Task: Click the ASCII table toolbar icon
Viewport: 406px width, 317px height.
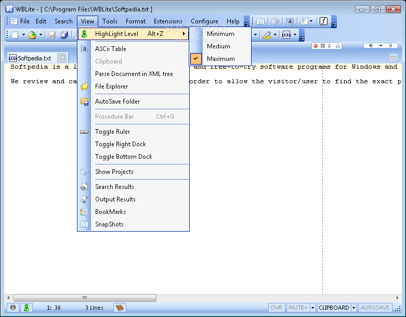Action: (x=290, y=21)
